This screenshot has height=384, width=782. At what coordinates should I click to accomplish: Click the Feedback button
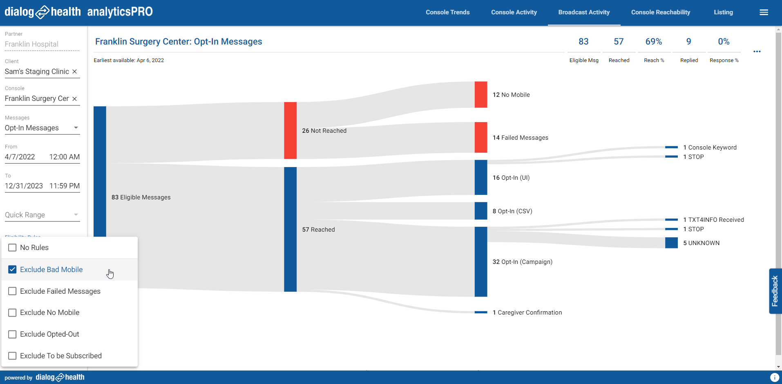point(775,291)
